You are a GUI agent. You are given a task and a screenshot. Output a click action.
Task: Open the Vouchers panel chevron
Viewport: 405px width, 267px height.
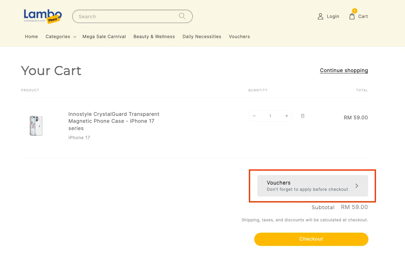tap(357, 186)
